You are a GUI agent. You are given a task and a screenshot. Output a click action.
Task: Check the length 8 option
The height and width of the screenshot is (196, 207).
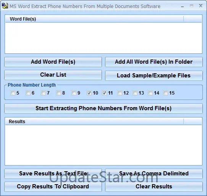pos(58,93)
